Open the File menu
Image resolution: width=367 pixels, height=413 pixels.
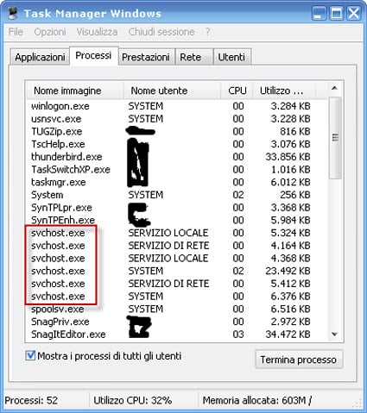click(x=16, y=32)
